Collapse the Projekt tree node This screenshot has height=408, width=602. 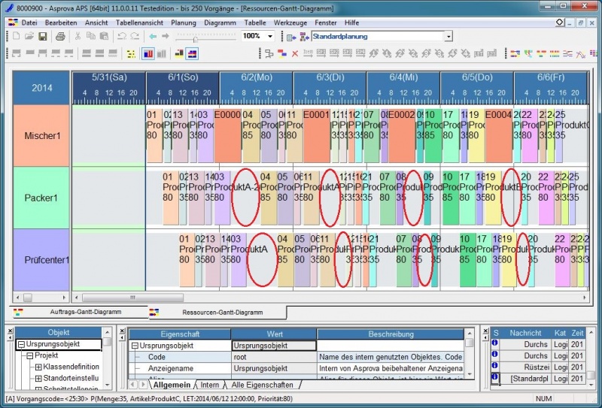[x=29, y=356]
